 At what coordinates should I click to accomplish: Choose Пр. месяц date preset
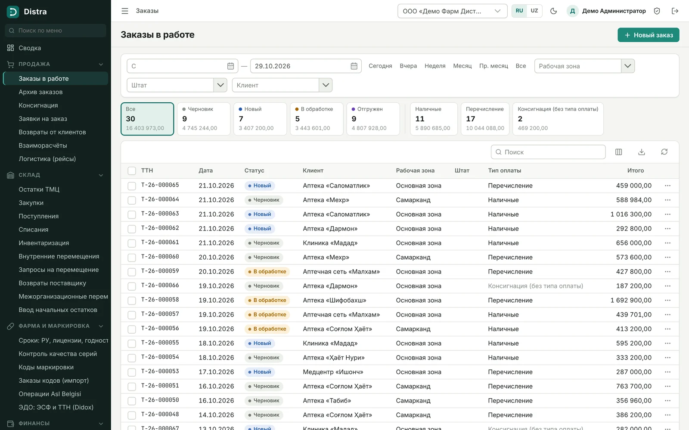[x=493, y=66]
